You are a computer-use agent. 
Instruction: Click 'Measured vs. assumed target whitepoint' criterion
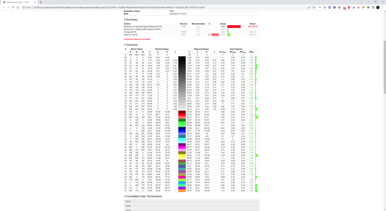point(143,26)
